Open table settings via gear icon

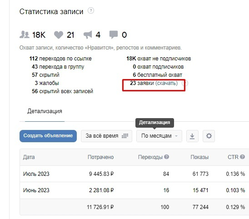click(209, 136)
